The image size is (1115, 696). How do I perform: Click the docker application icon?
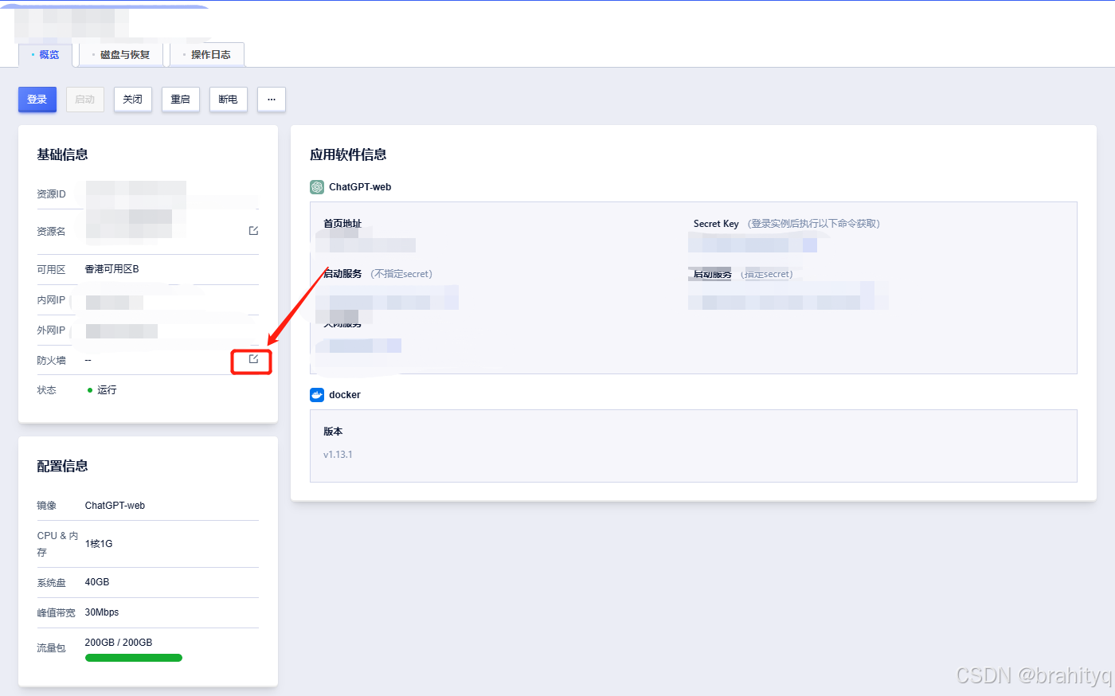point(317,394)
